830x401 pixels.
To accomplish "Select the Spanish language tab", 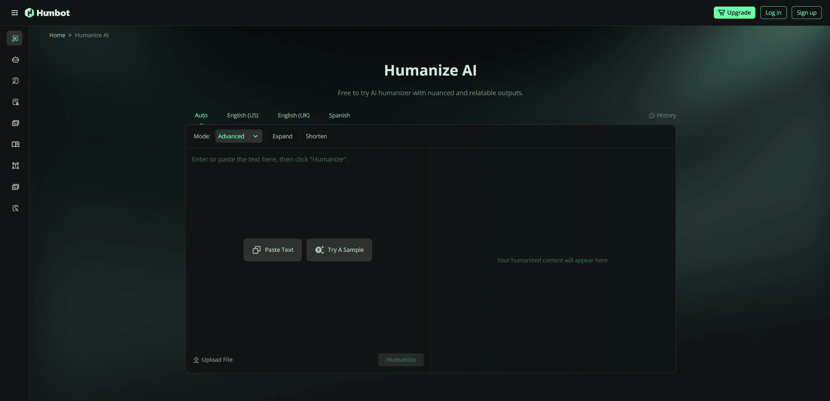I will (x=339, y=115).
